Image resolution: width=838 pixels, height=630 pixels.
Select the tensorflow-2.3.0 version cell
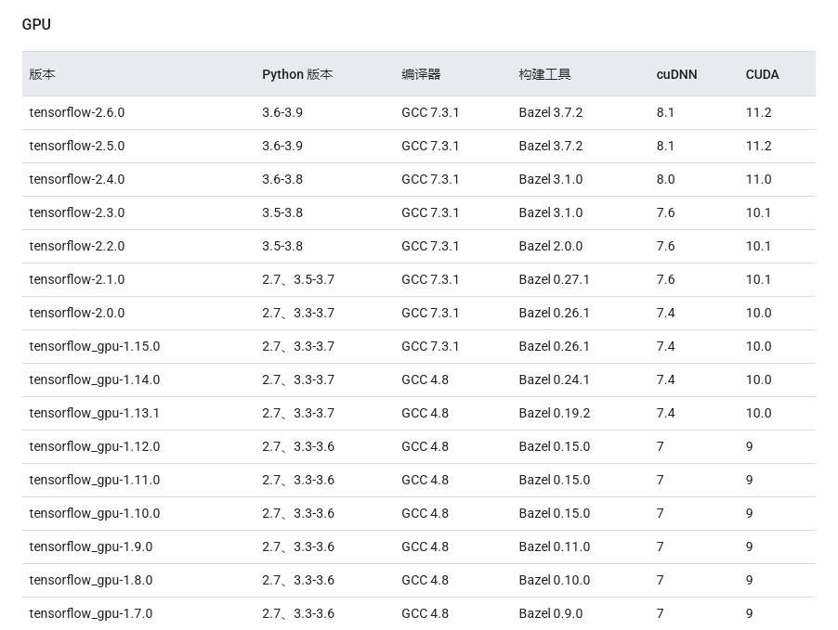point(77,212)
